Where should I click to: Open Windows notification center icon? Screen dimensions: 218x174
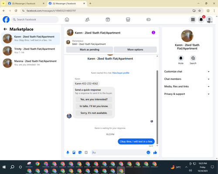click(x=212, y=167)
